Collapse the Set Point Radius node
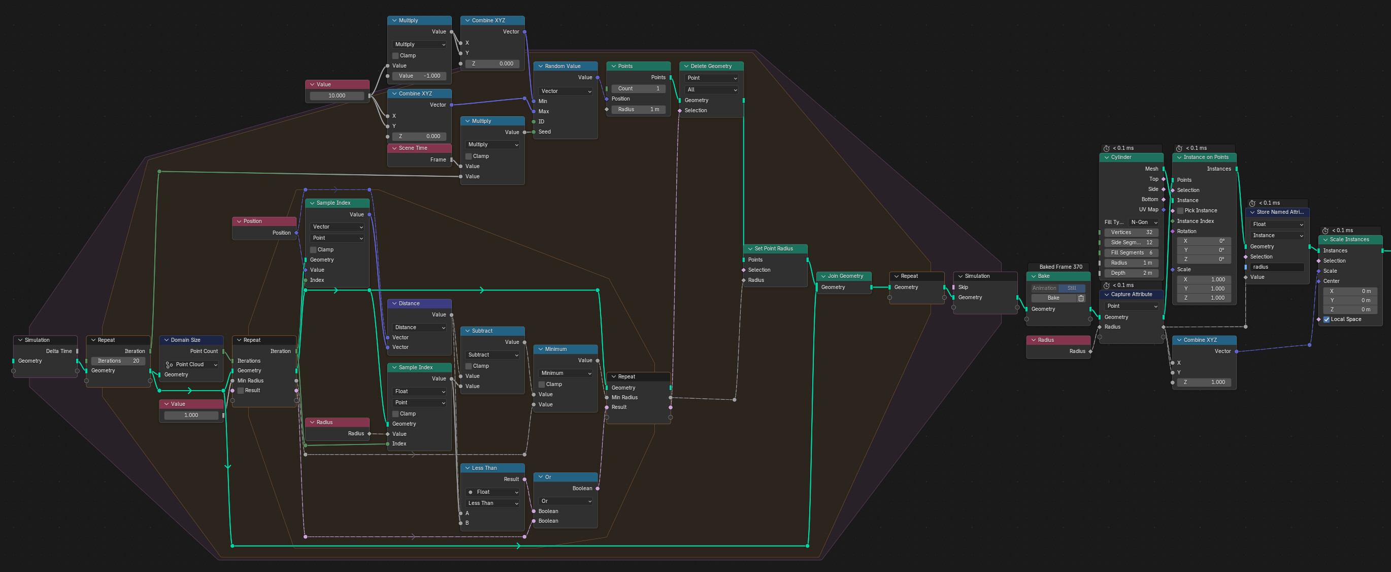1391x572 pixels. [x=749, y=249]
